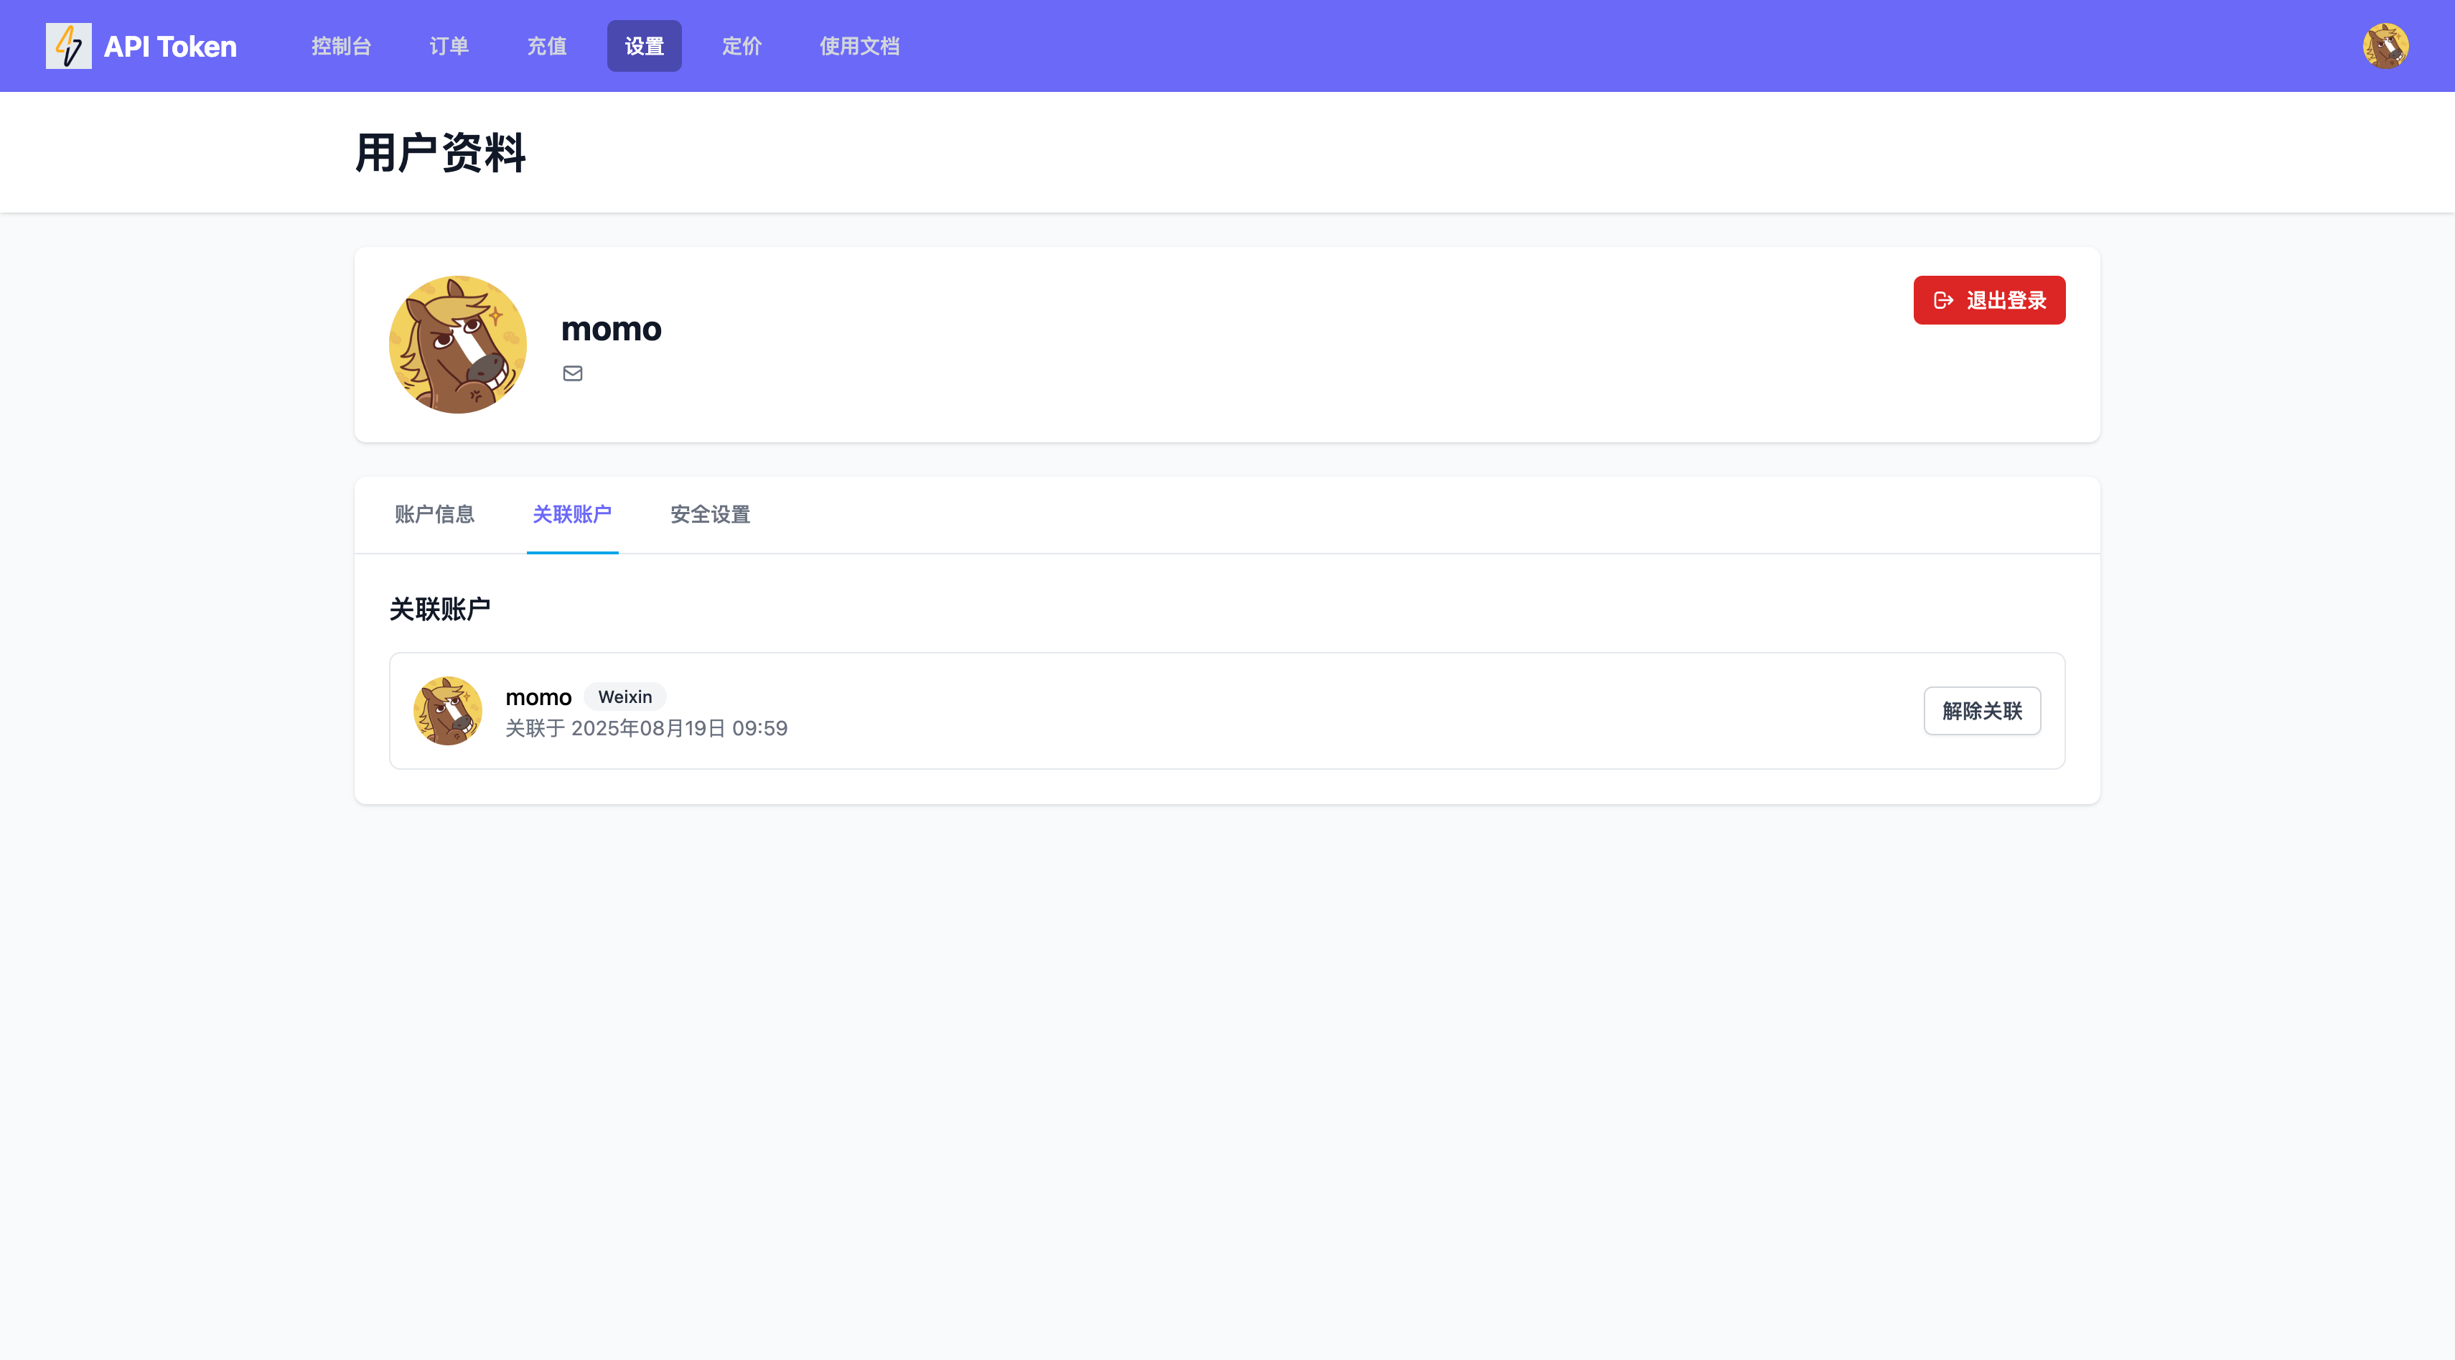2455x1360 pixels.
Task: Click the linked account name momo
Action: coord(538,698)
